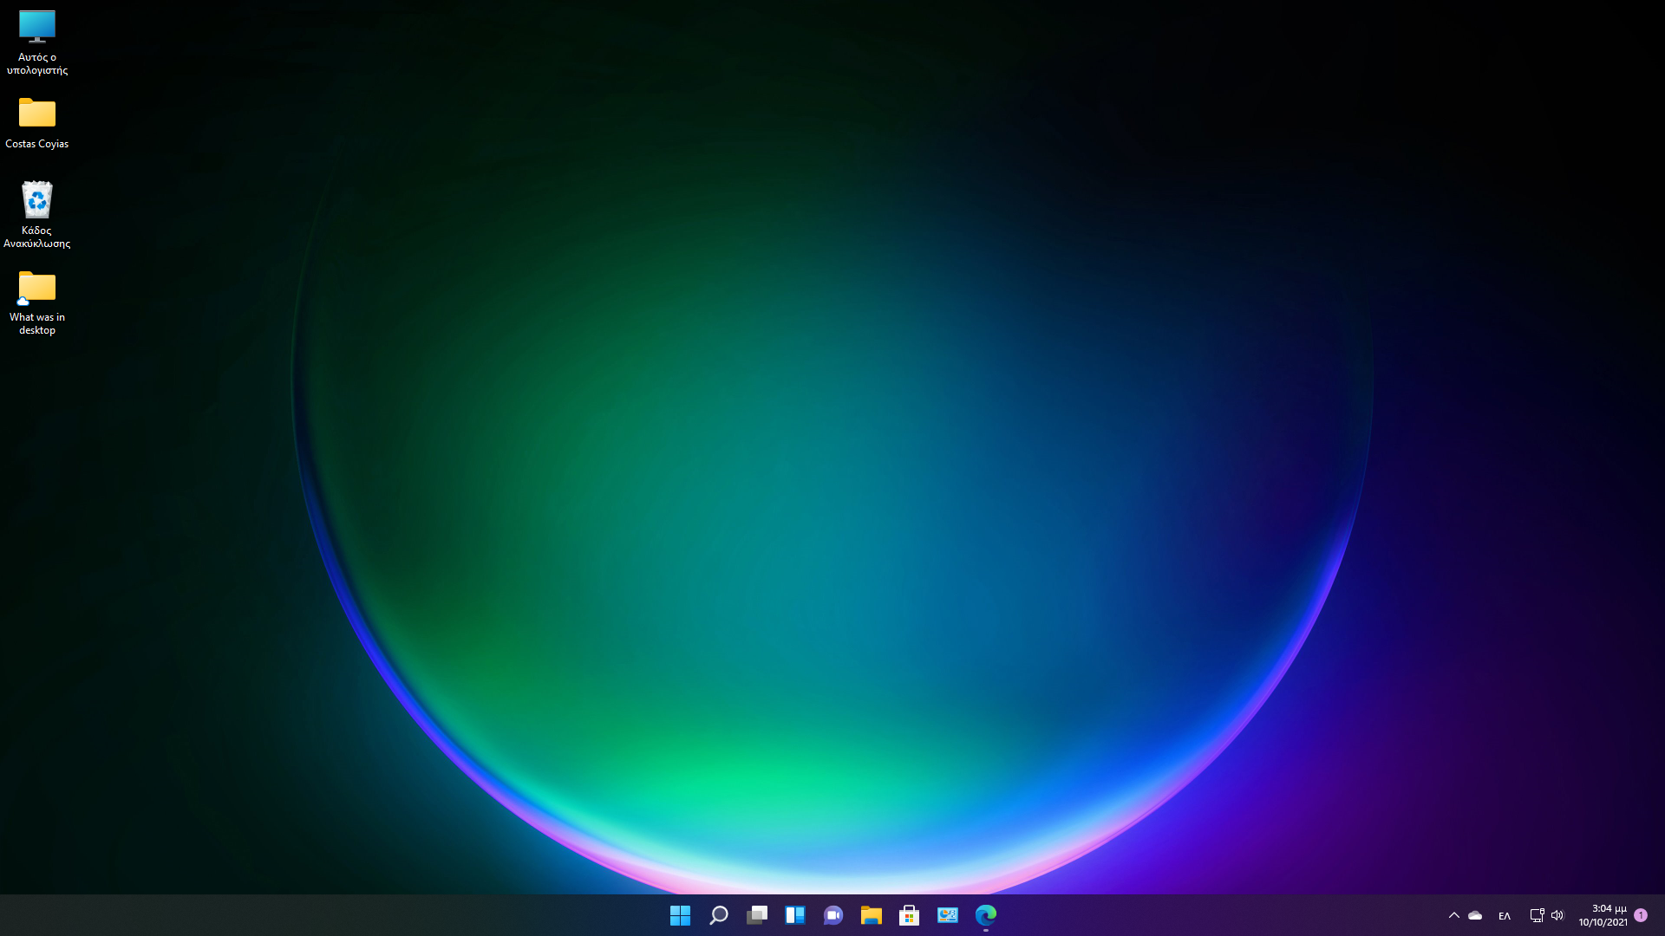The height and width of the screenshot is (936, 1665).
Task: Launch Teams Chat from the taskbar
Action: [x=832, y=915]
